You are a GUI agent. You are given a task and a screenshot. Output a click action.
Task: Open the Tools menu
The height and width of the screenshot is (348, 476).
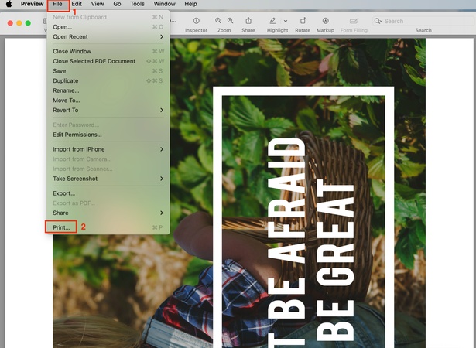[x=137, y=4]
